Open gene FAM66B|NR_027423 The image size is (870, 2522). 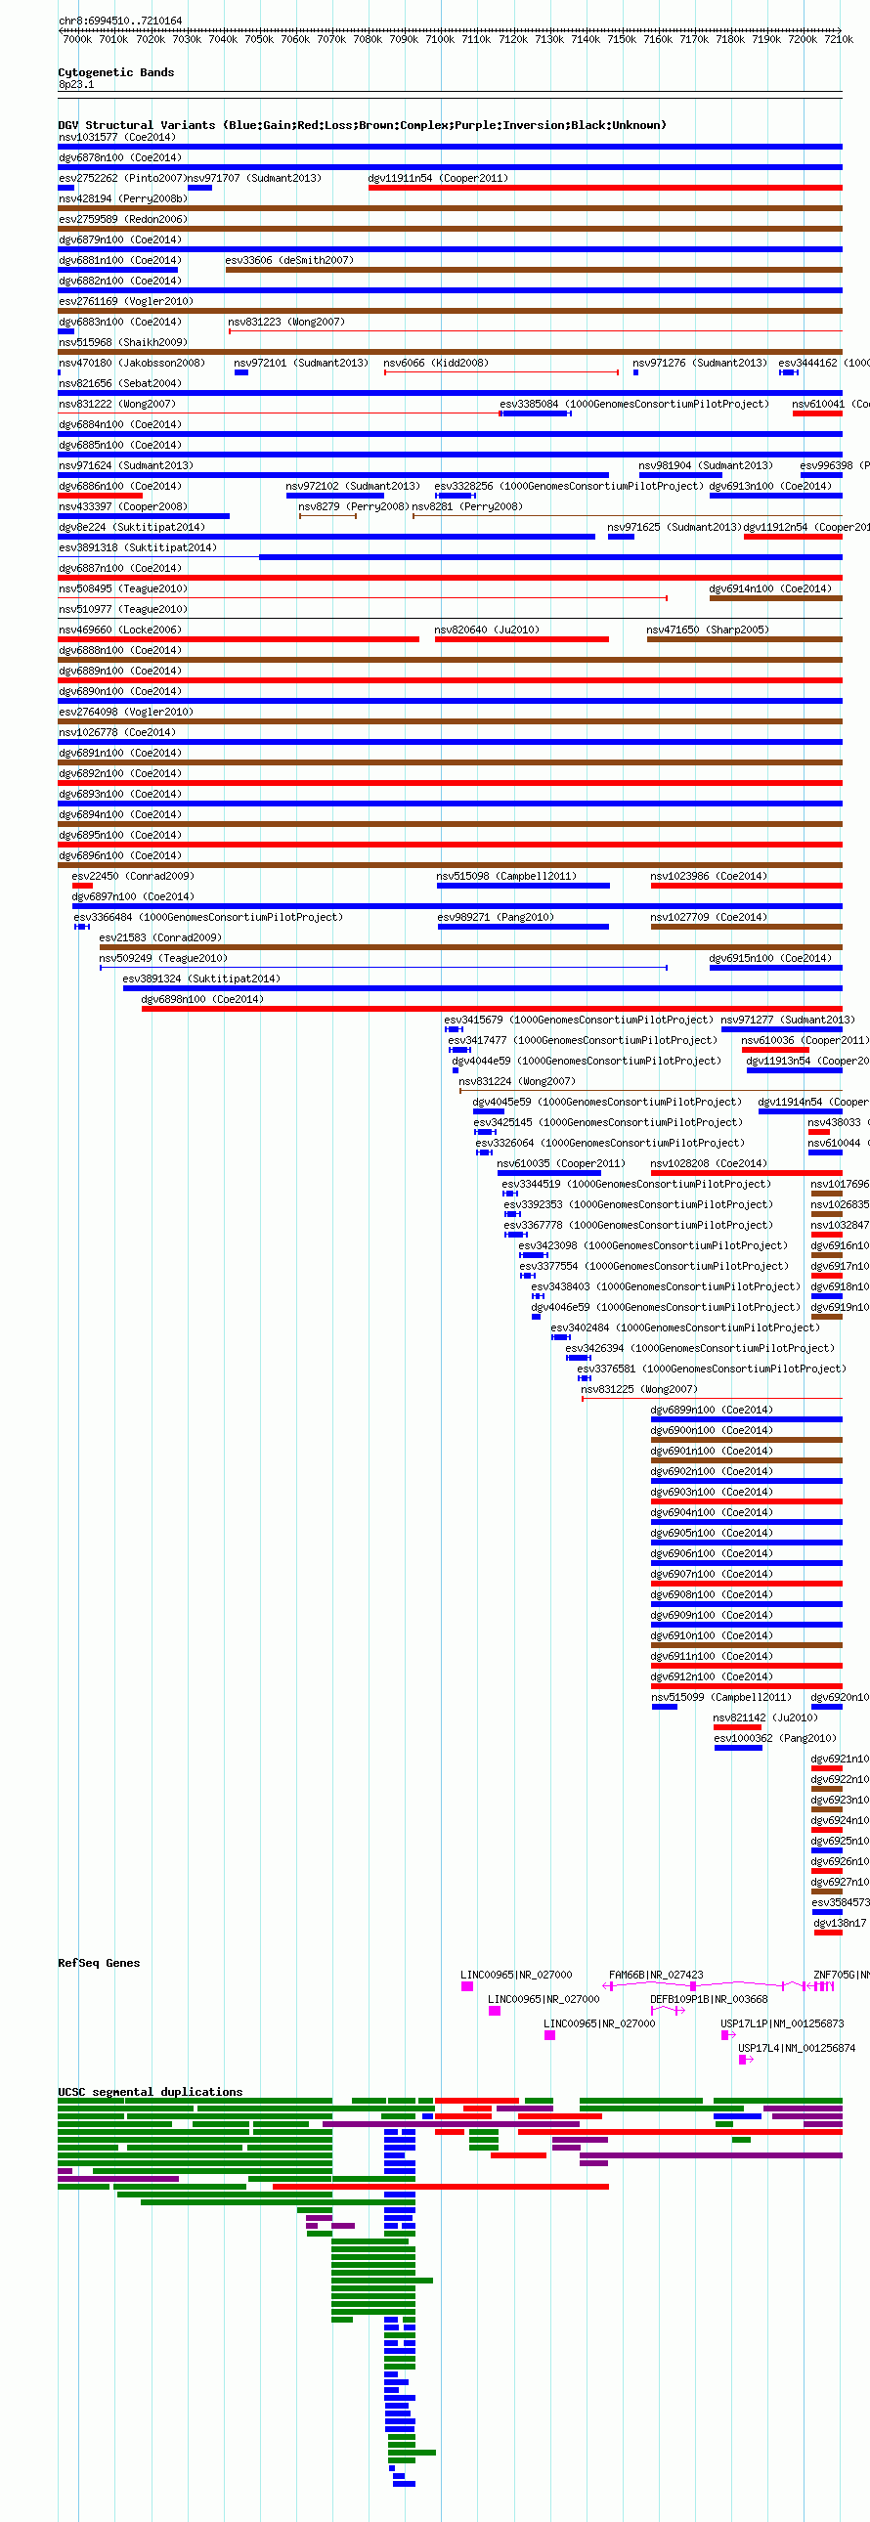[657, 1977]
